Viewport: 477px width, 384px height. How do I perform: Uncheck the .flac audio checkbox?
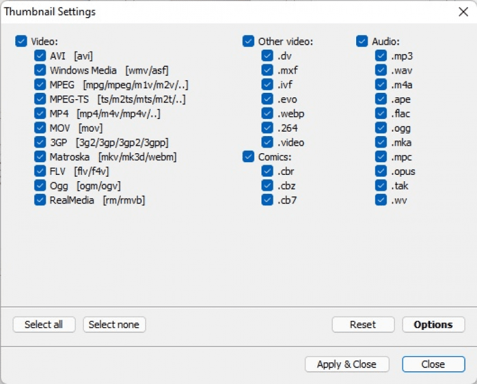(381, 114)
